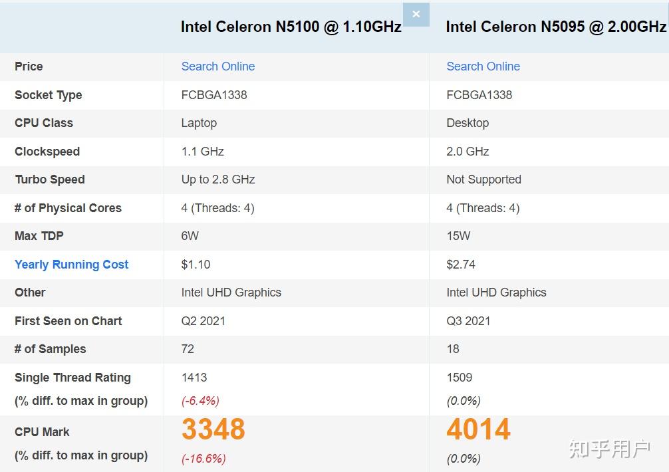Click the CPU Class row label
Screen dimensions: 669x472
pos(44,123)
